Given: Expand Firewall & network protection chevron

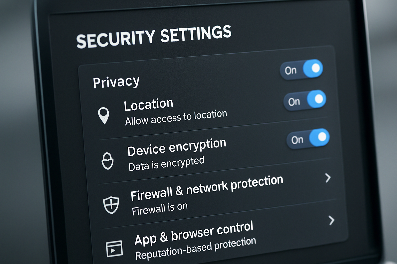Looking at the screenshot, I should [328, 178].
